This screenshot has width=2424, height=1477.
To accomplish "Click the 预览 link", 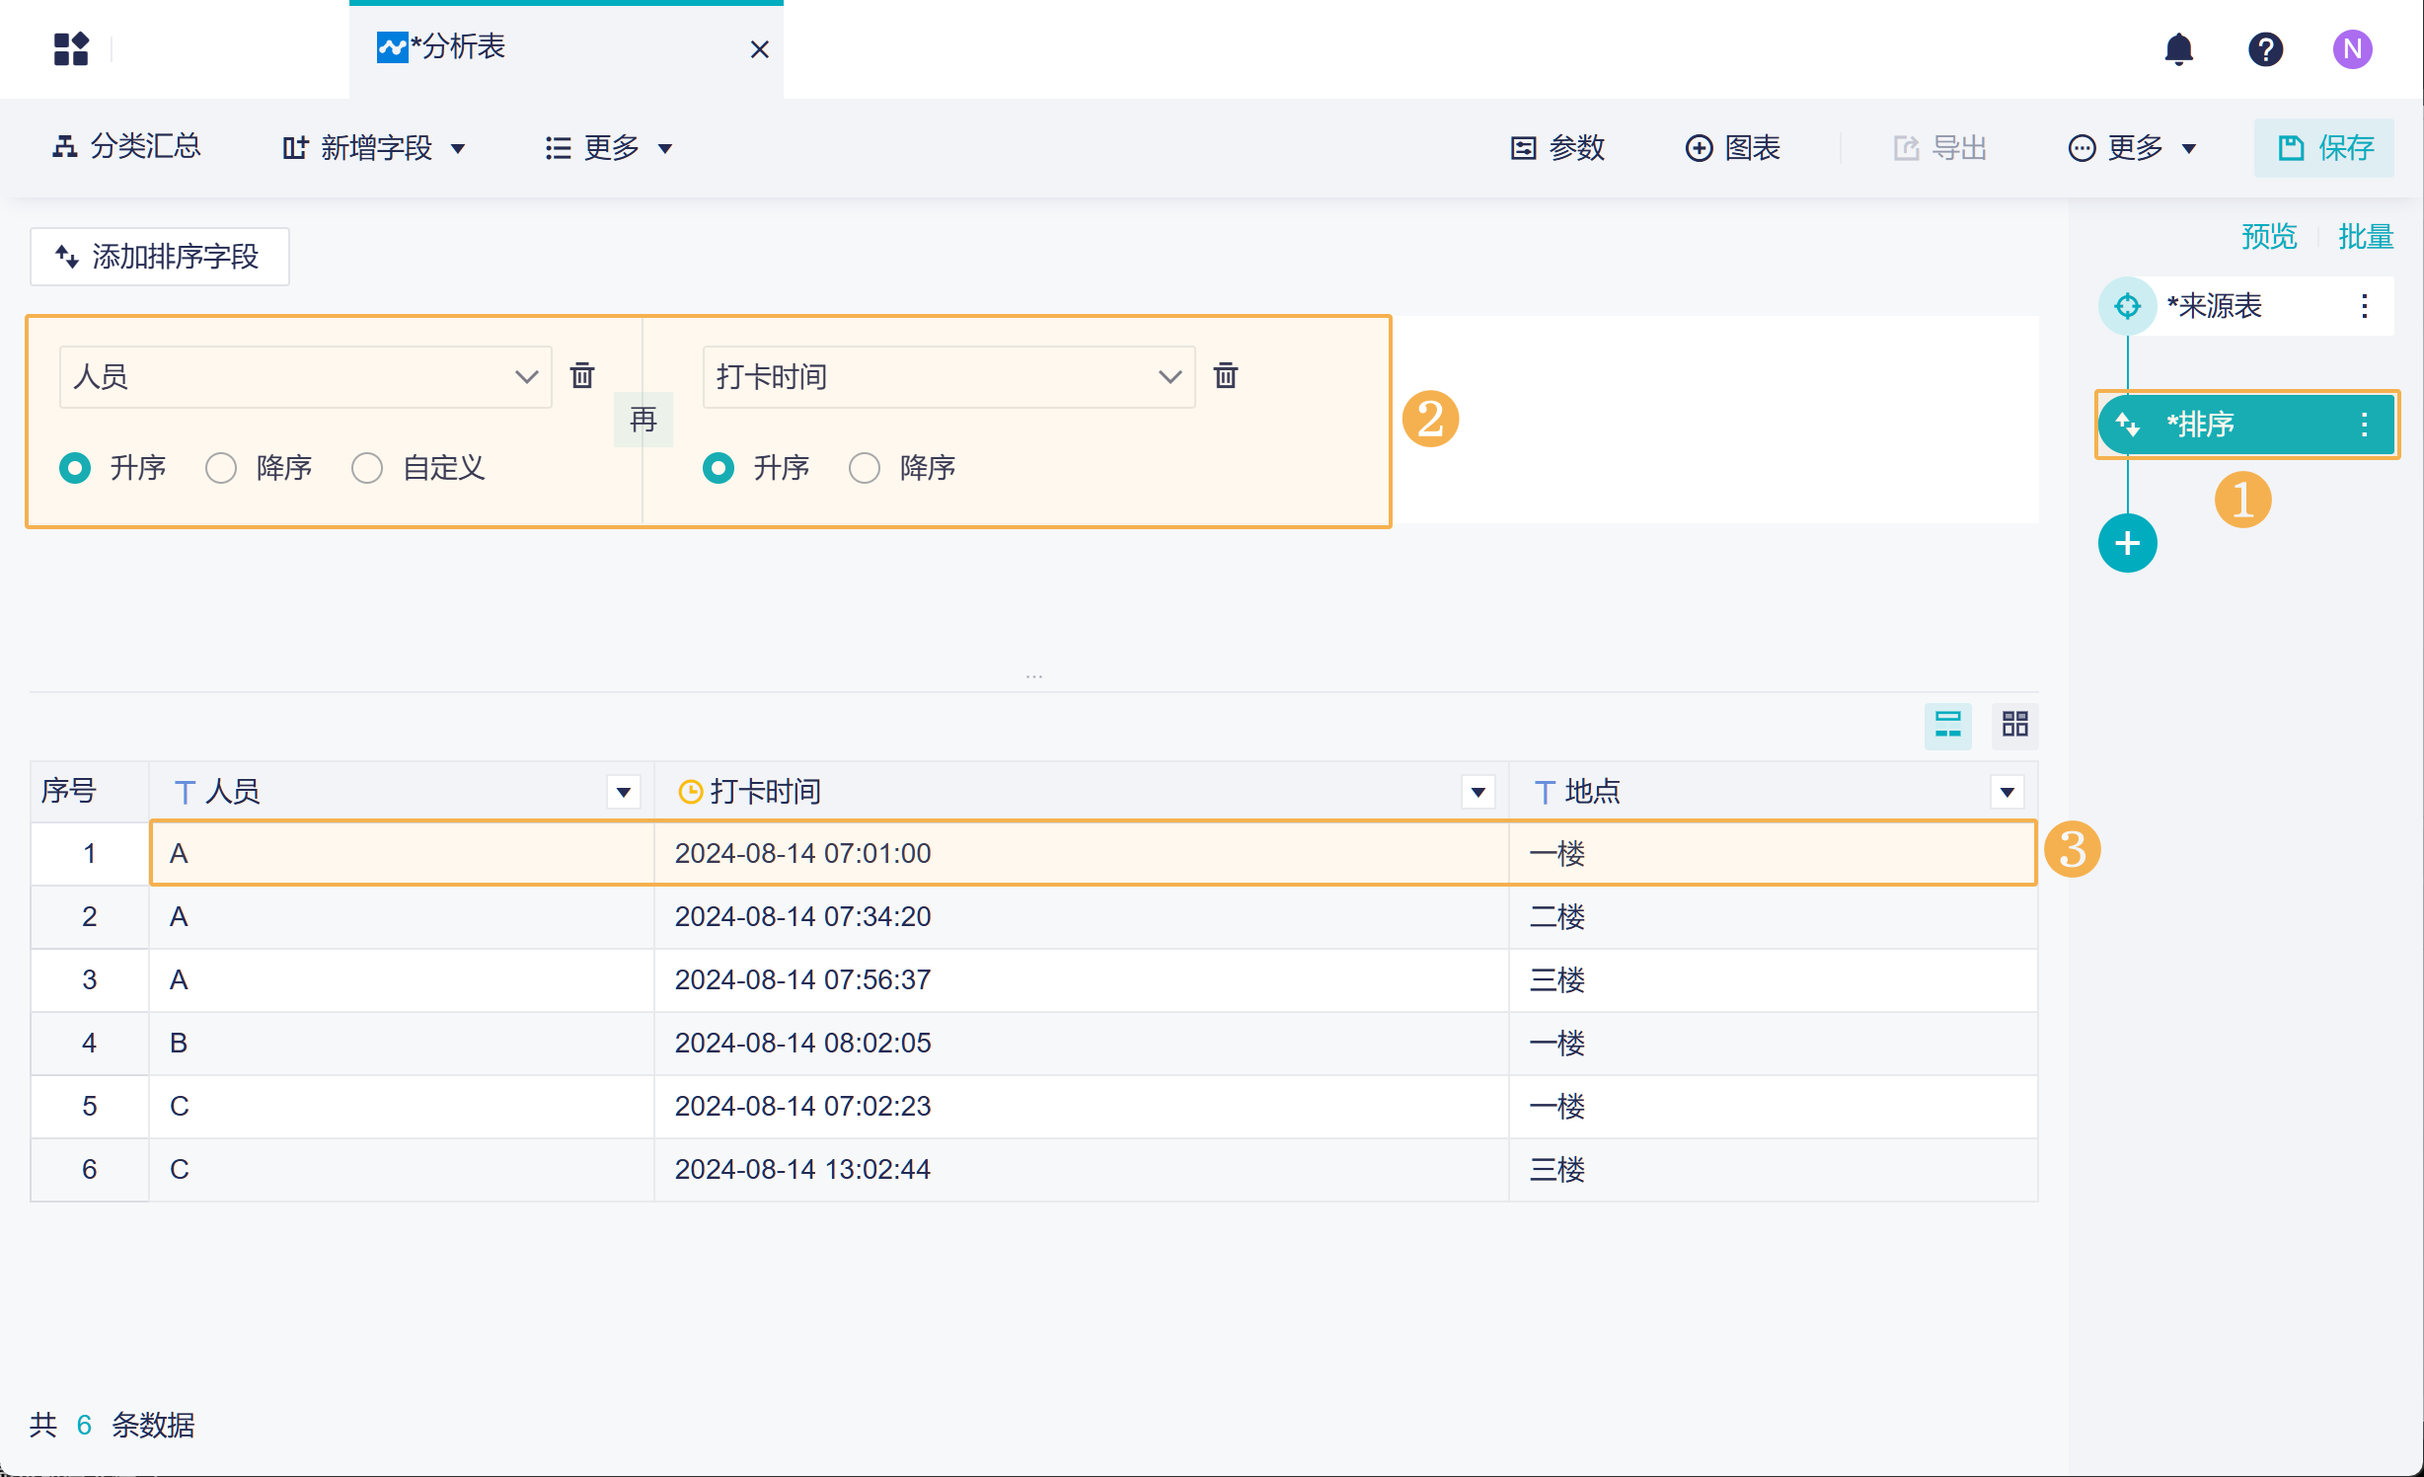I will pos(2268,237).
